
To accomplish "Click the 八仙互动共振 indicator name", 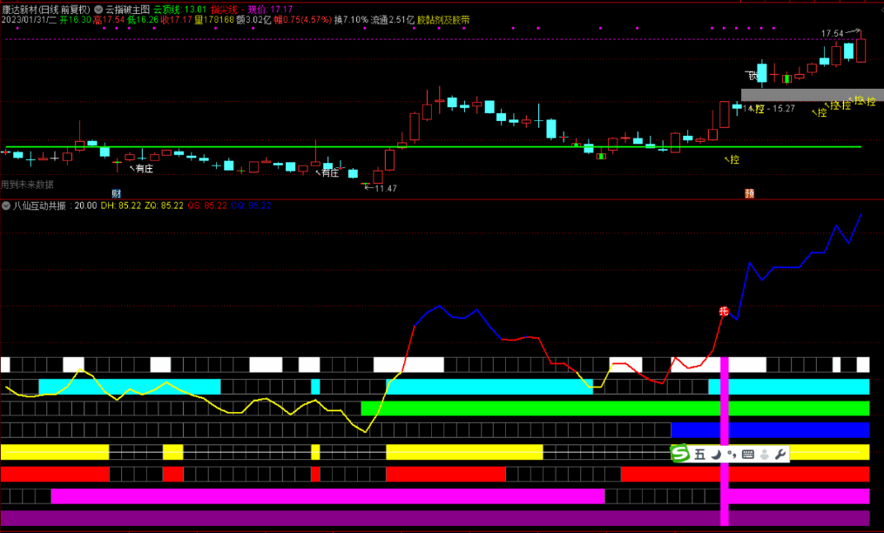I will tap(39, 206).
